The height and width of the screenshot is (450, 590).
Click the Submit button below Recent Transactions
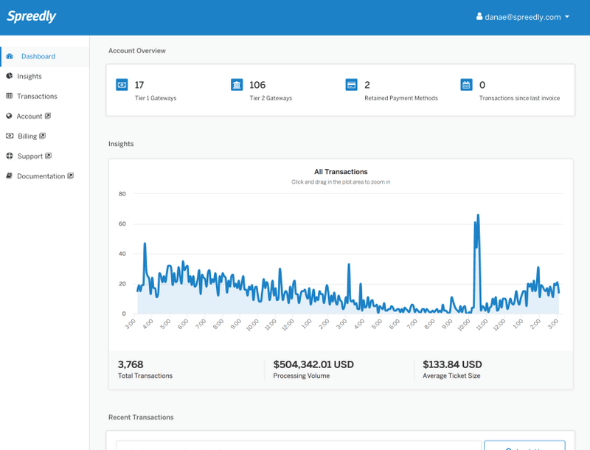click(524, 446)
